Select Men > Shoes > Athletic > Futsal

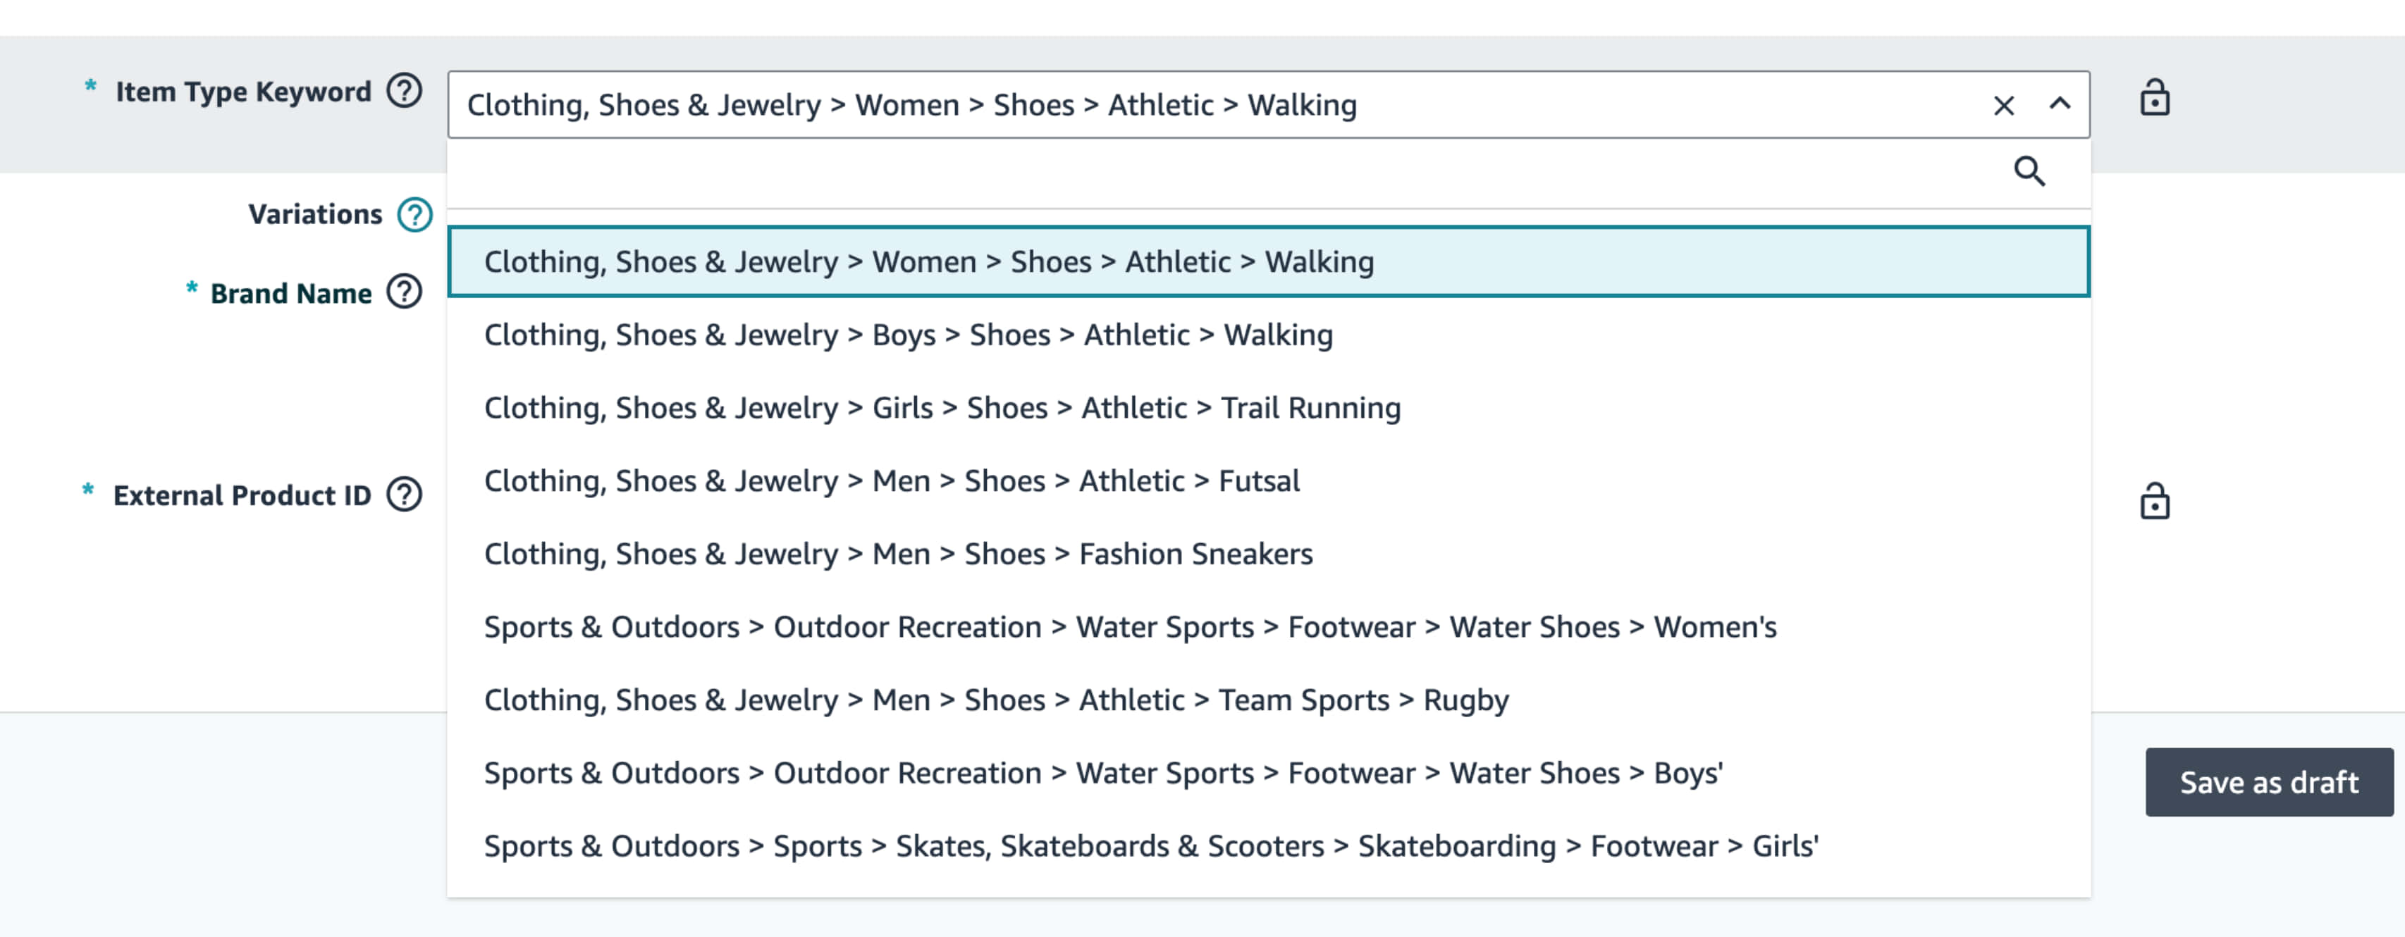pos(892,480)
